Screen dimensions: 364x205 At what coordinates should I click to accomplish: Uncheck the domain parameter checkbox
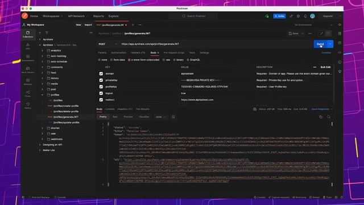[x=101, y=73]
